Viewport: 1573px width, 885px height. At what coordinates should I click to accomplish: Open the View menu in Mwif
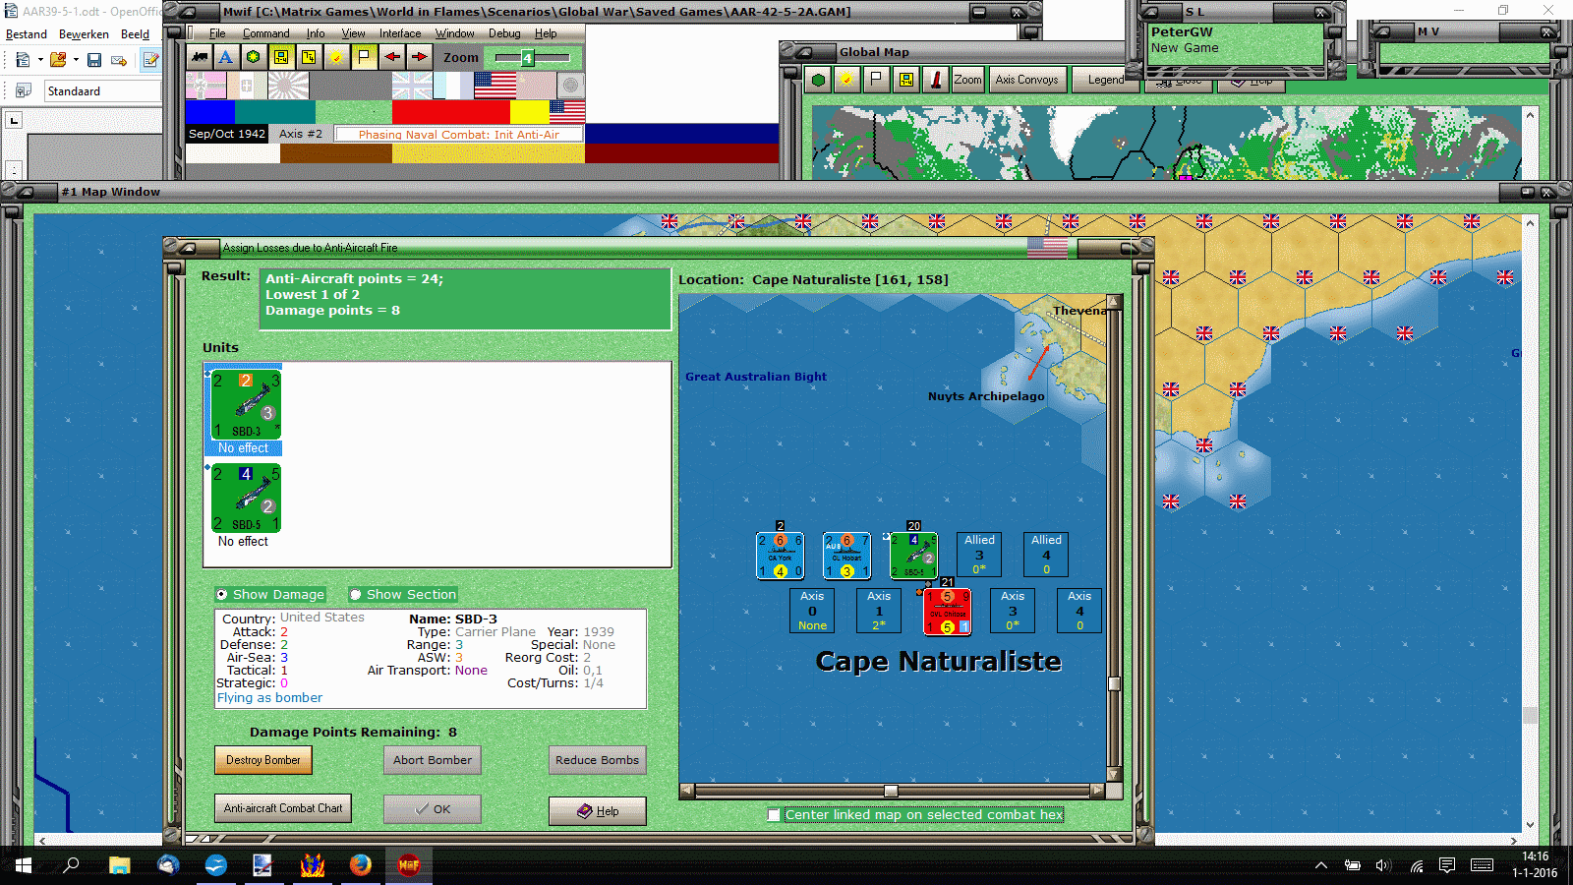point(353,33)
